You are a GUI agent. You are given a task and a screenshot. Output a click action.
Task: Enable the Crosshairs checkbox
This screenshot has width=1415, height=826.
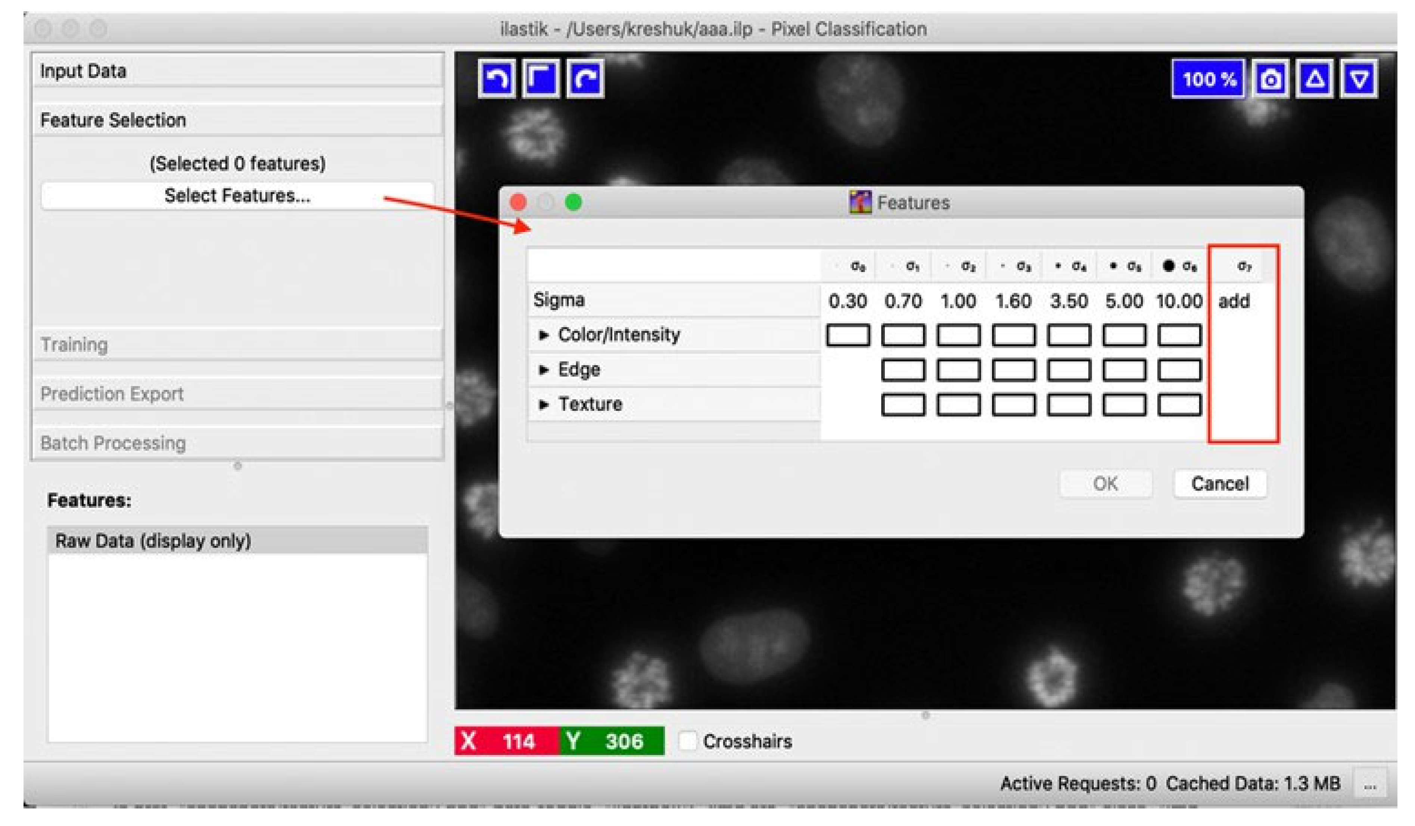coord(687,741)
